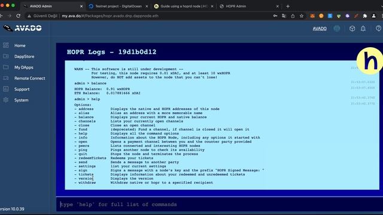
Task: Click the AVADO logo
Action: click(23, 28)
